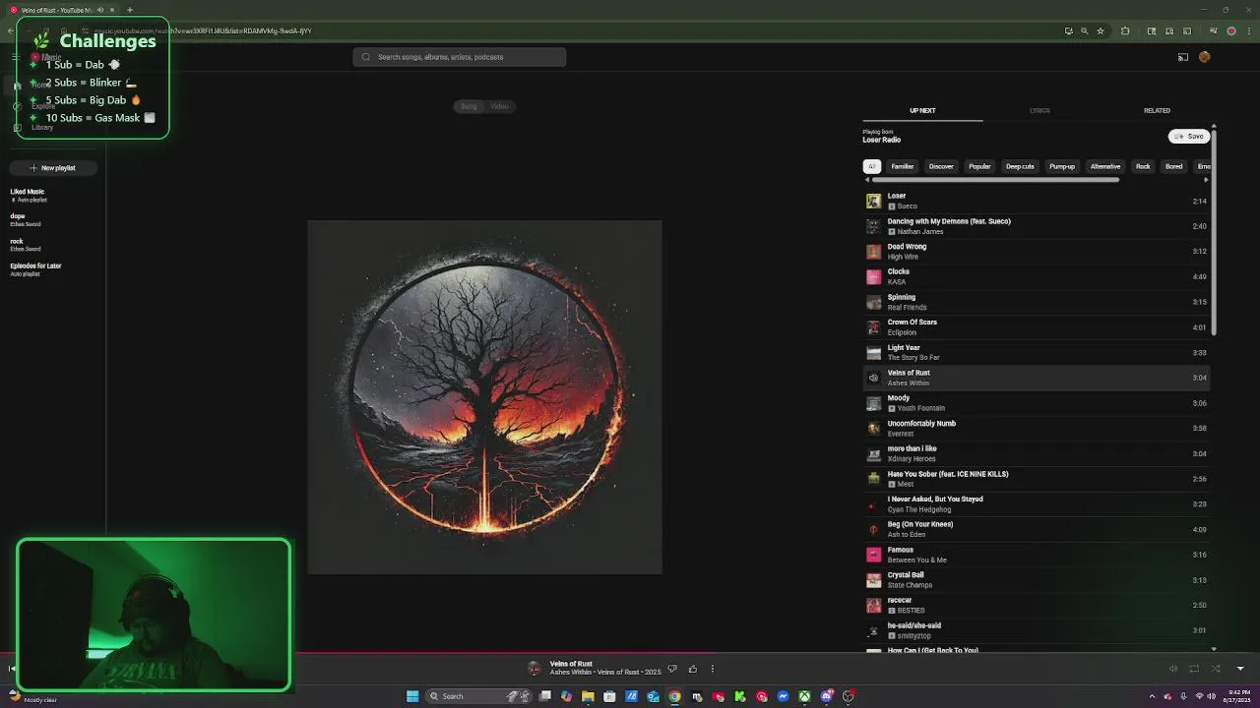Switch to the Up Next tab

(922, 110)
